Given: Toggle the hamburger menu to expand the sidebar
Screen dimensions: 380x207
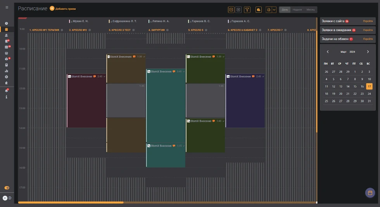Looking at the screenshot, I should pos(6,7).
